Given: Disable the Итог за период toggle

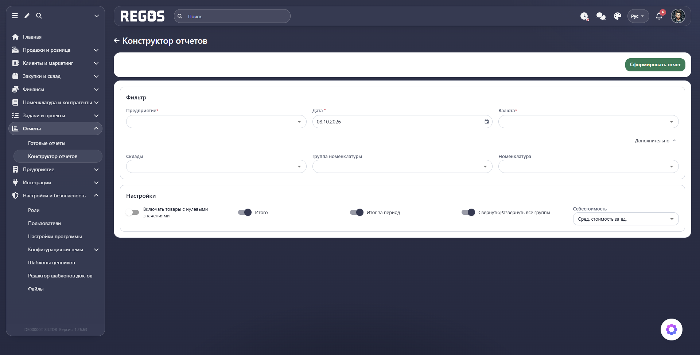Looking at the screenshot, I should 357,212.
